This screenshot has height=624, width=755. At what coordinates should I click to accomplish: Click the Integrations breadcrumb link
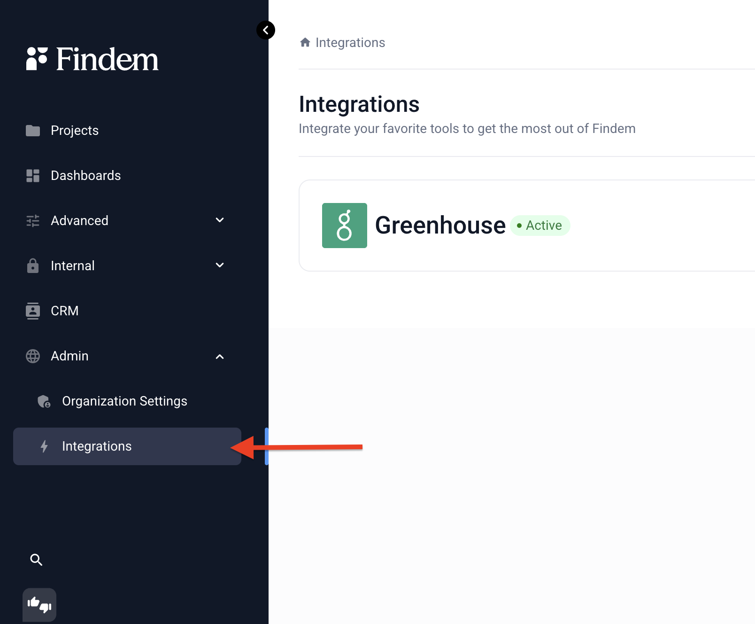pos(350,43)
